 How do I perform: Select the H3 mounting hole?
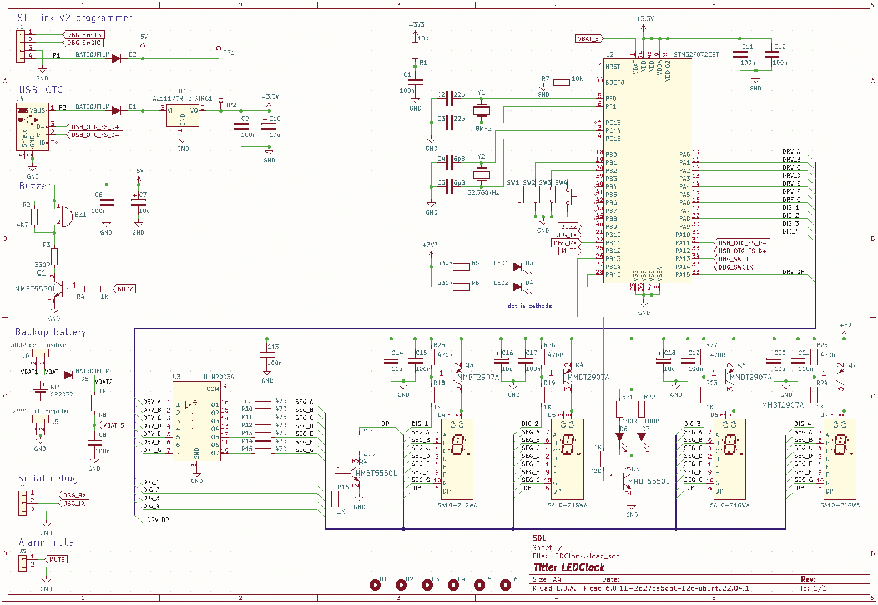(x=427, y=584)
